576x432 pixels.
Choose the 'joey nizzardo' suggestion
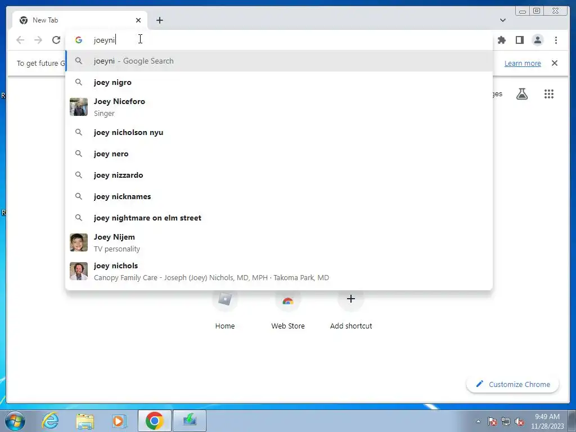279,175
